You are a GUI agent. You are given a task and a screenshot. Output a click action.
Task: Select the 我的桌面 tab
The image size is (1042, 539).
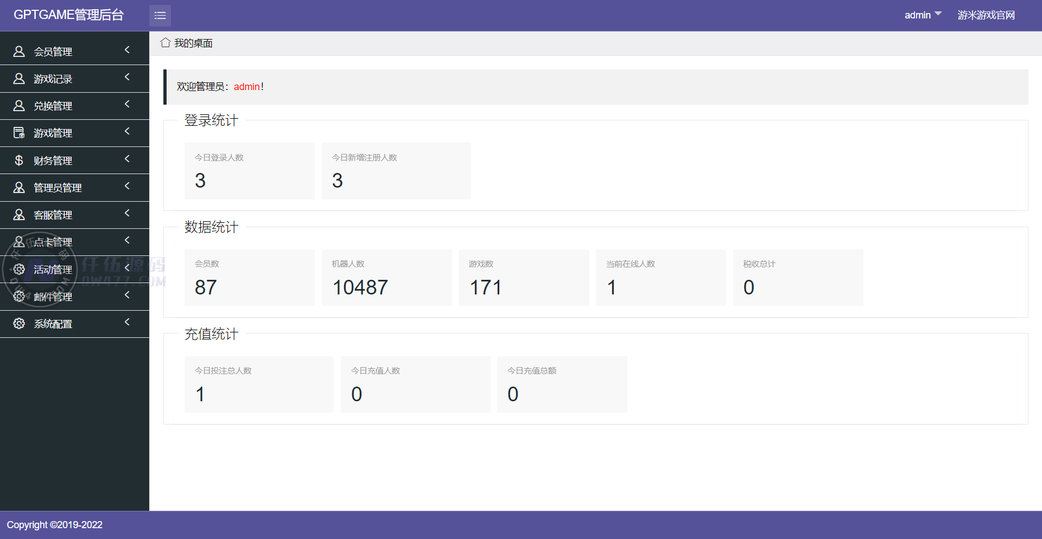193,43
